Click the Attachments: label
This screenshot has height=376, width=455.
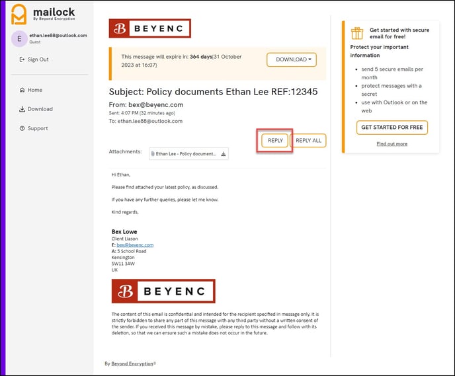(126, 151)
